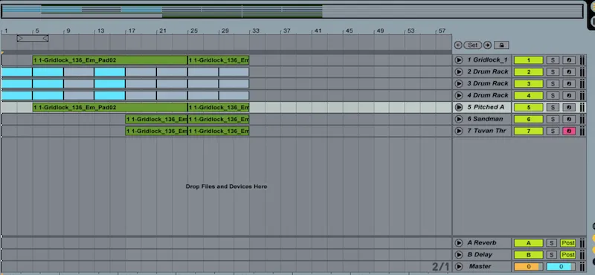
Task: Arm the 6 Sandman track
Action: click(x=569, y=119)
